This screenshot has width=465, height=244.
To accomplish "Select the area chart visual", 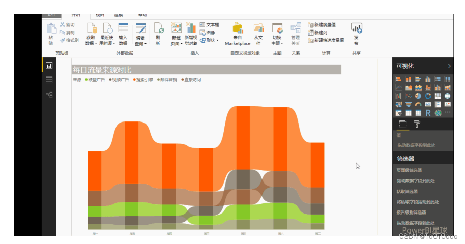I will [409, 88].
